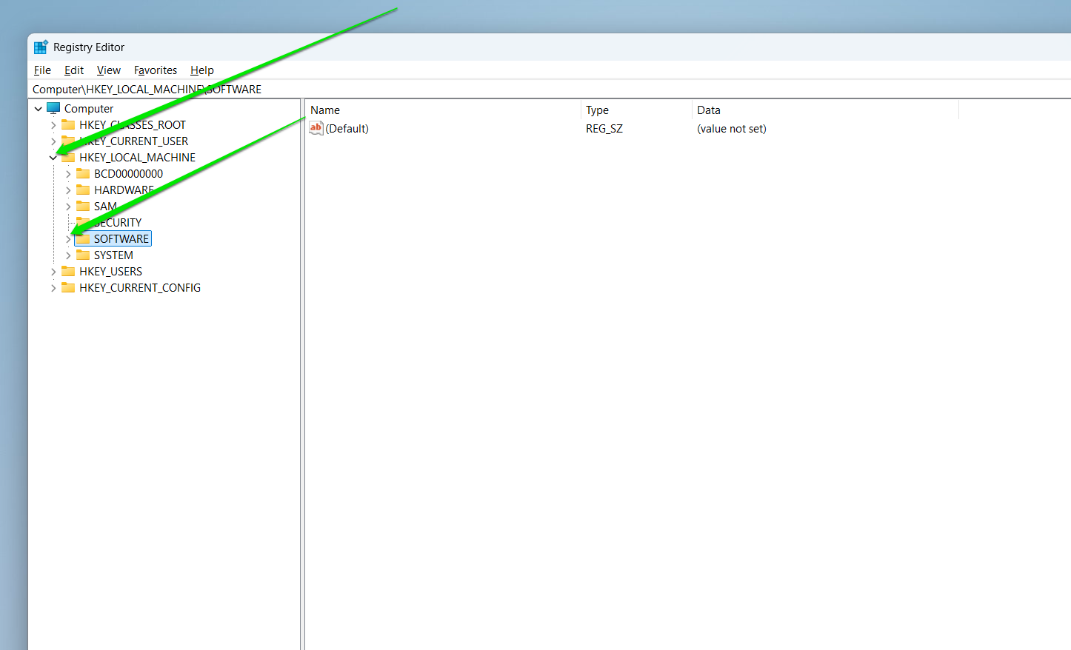The width and height of the screenshot is (1071, 650).
Task: Sort values by the Data column header
Action: 825,110
